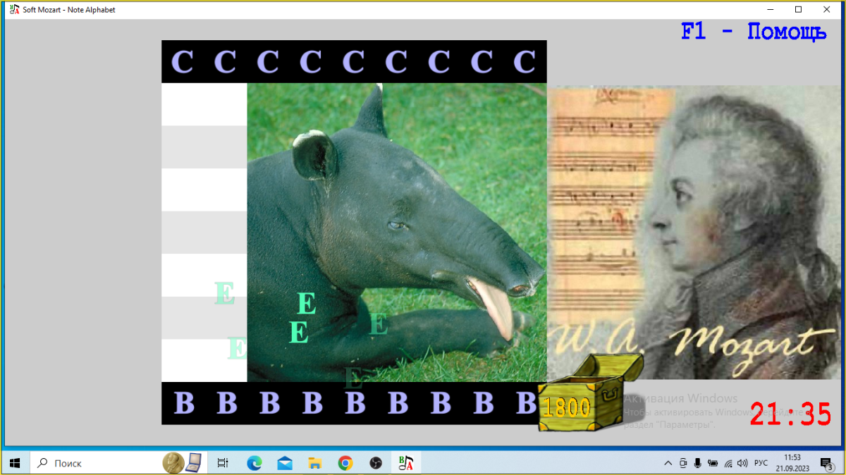Click the F1 - Помощь help label
The height and width of the screenshot is (475, 846).
[x=754, y=32]
